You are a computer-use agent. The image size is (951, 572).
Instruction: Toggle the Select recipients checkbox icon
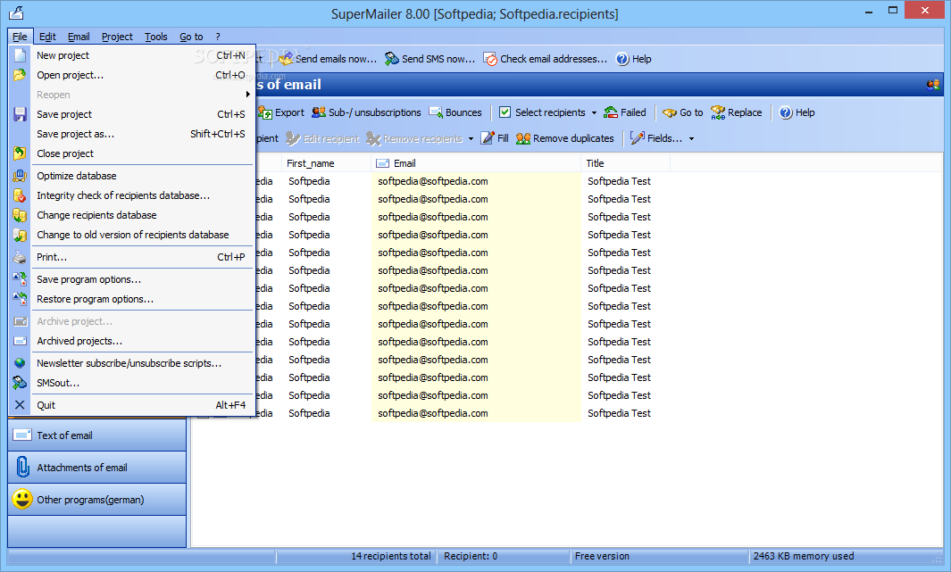(x=505, y=112)
